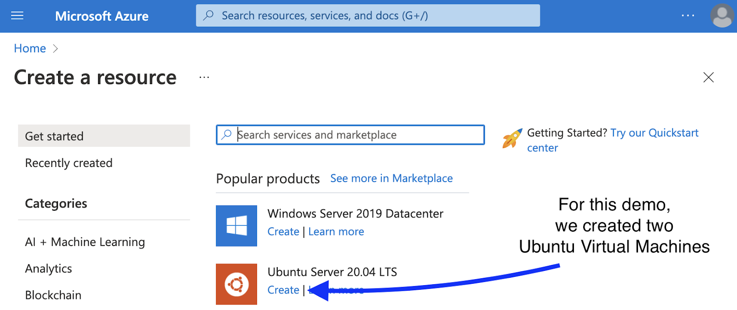Select the Get started tab
This screenshot has height=310, width=737.
coord(104,136)
